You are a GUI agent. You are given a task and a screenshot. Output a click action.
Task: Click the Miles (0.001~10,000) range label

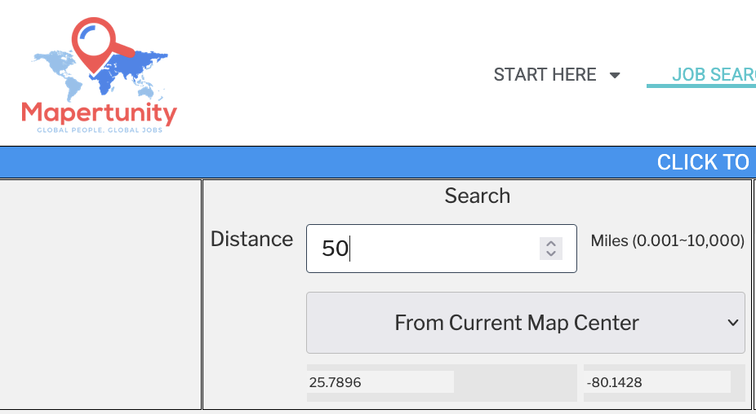[667, 240]
